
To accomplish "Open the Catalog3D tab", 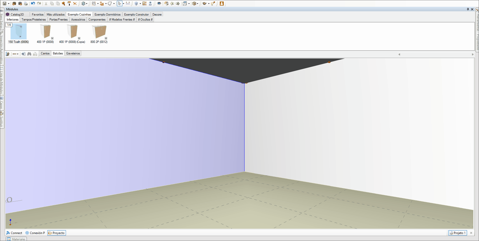I will coord(17,15).
